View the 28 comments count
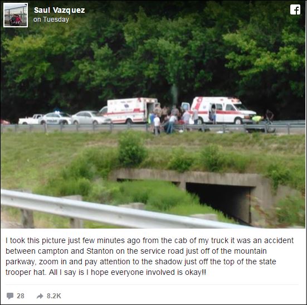 21,296
